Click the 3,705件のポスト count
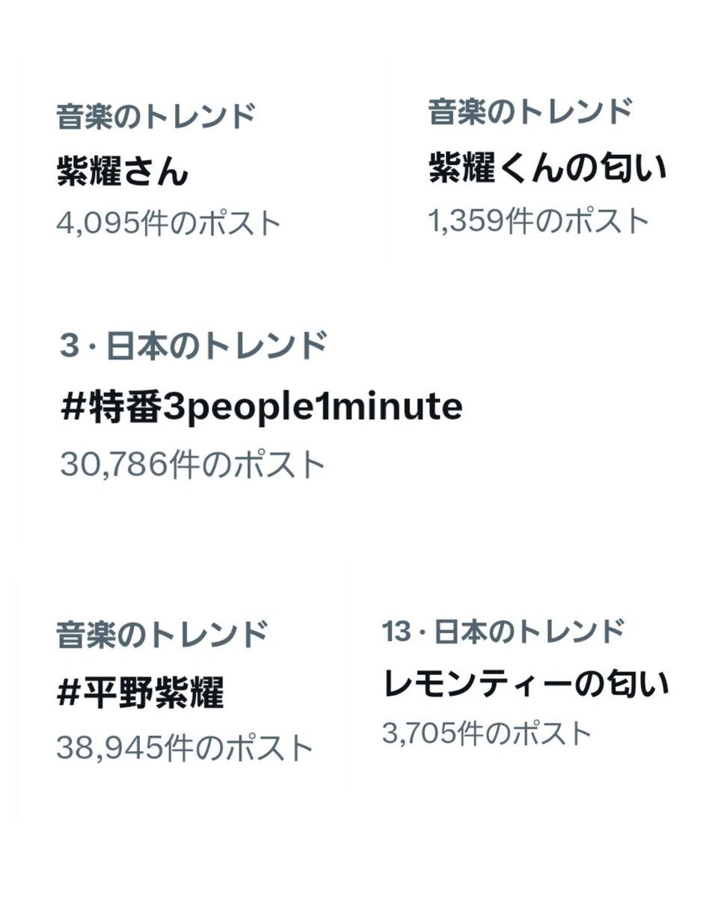 pos(487,734)
